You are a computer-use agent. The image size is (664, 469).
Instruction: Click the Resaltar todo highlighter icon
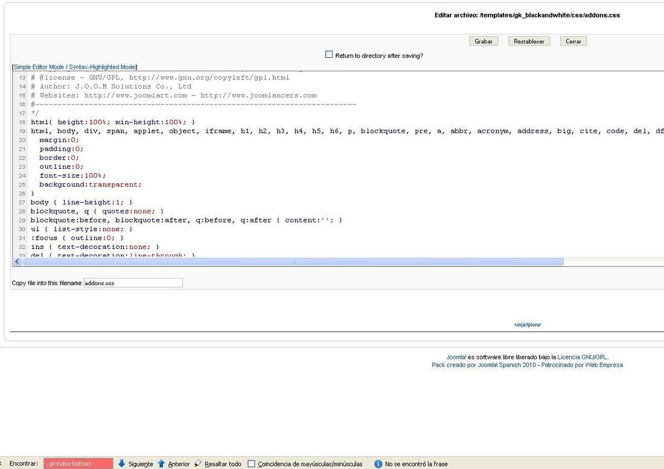pos(198,464)
